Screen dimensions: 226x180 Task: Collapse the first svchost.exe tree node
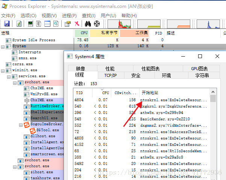tap(15, 83)
